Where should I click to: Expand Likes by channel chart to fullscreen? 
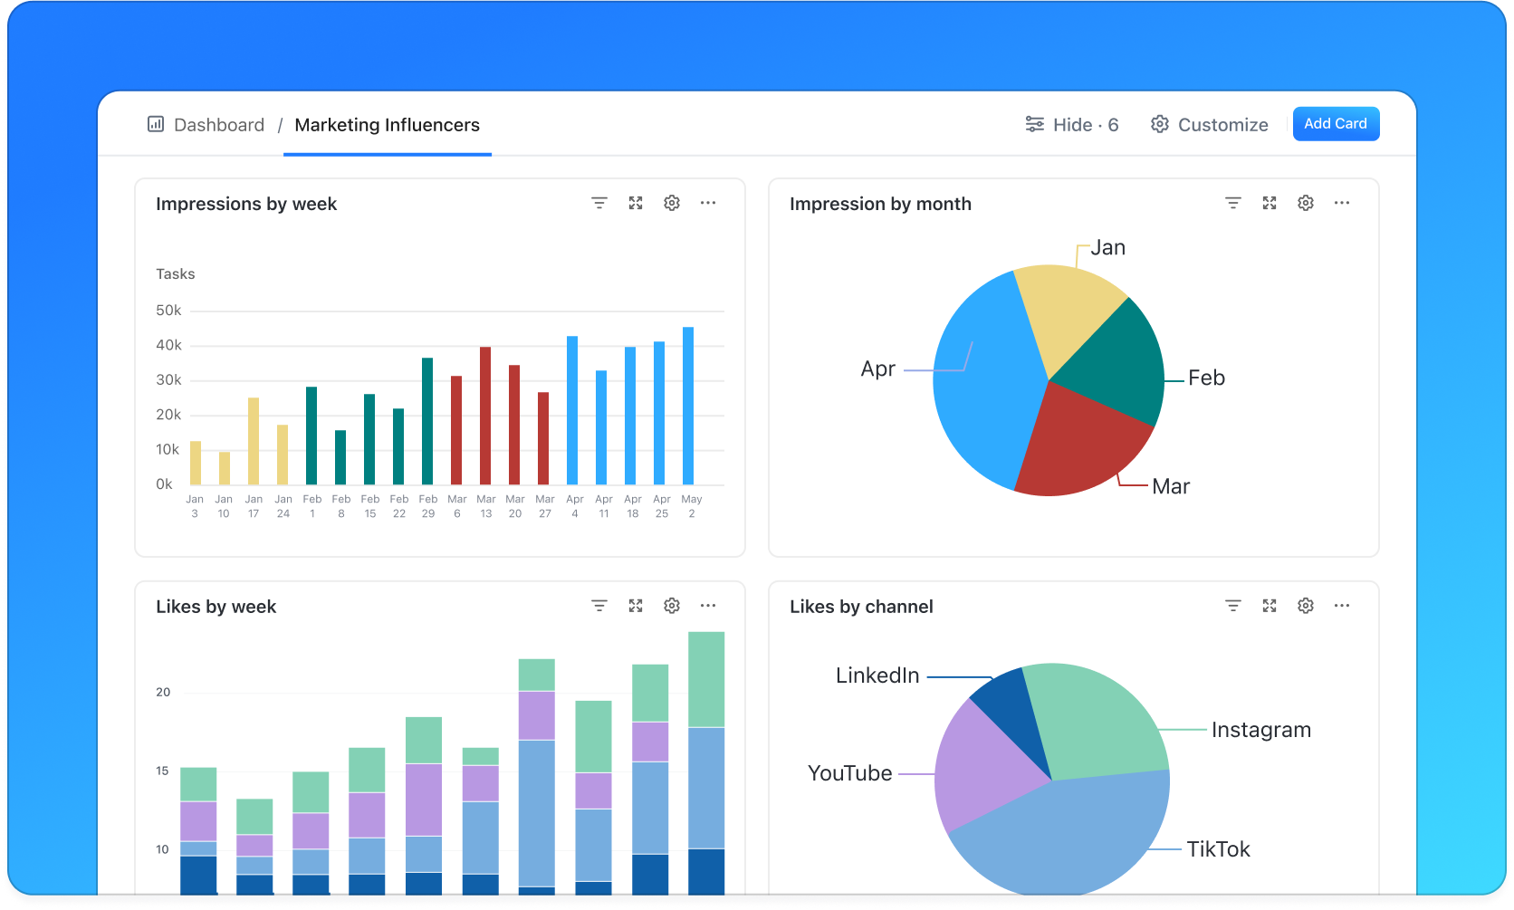coord(1269,606)
